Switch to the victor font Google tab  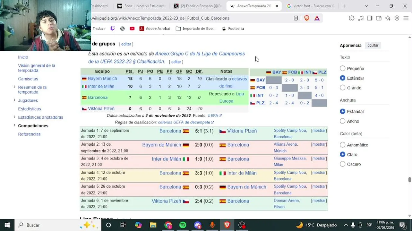coord(310,6)
